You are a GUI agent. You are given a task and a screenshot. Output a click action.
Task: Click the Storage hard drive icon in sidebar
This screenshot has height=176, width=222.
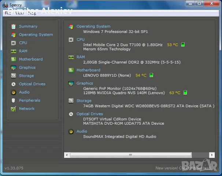[x=14, y=76]
